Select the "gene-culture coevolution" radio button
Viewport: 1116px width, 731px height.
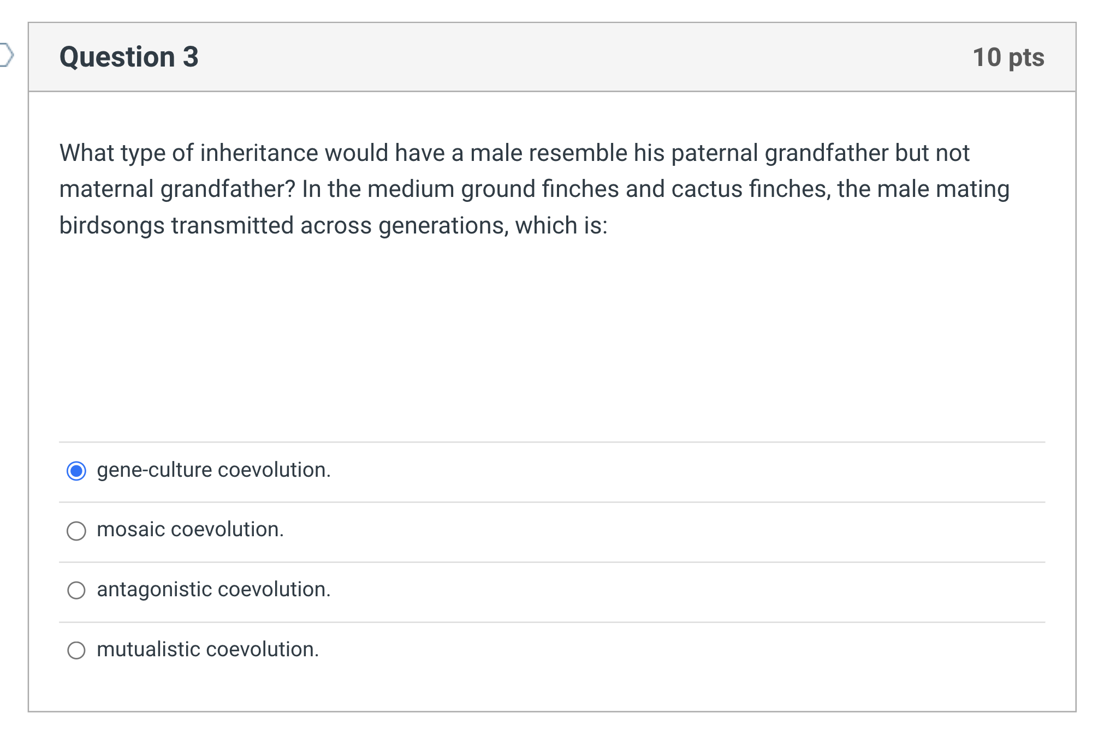[76, 470]
